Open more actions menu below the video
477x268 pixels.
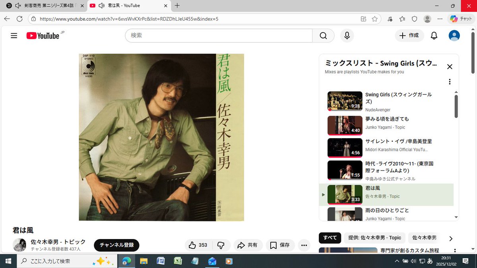[x=304, y=245]
